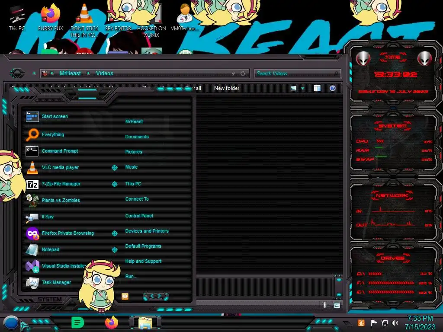Viewport: 443px width, 332px height.
Task: Refresh the Explorer address bar
Action: [x=243, y=73]
